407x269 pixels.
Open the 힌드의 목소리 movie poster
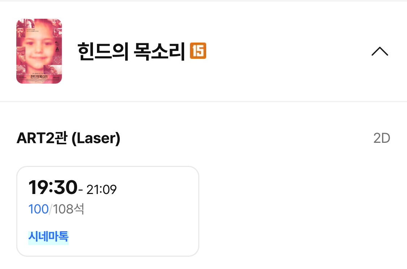pyautogui.click(x=39, y=51)
